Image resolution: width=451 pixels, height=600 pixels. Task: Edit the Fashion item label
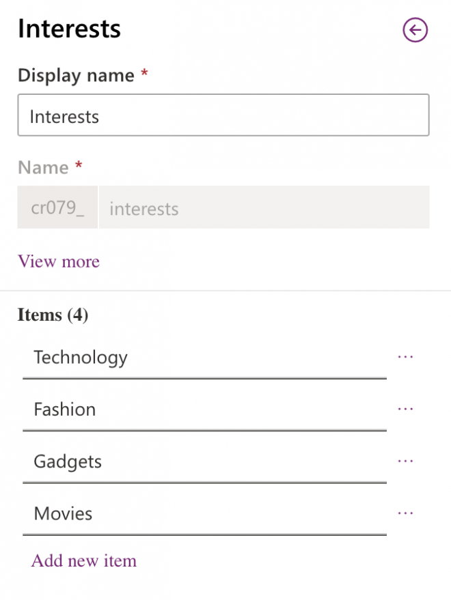pos(204,410)
